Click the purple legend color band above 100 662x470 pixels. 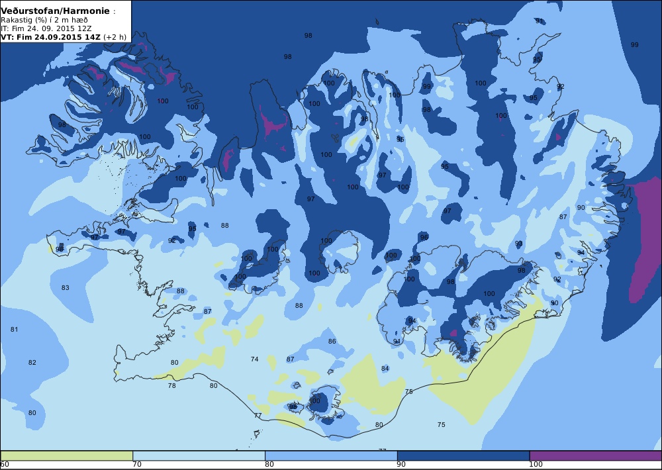(x=596, y=455)
